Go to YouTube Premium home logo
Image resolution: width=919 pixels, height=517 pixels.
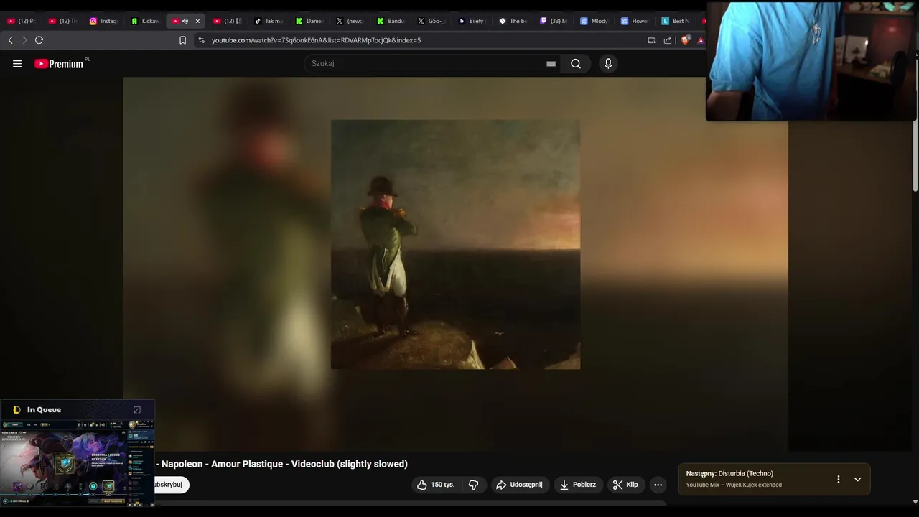[59, 64]
